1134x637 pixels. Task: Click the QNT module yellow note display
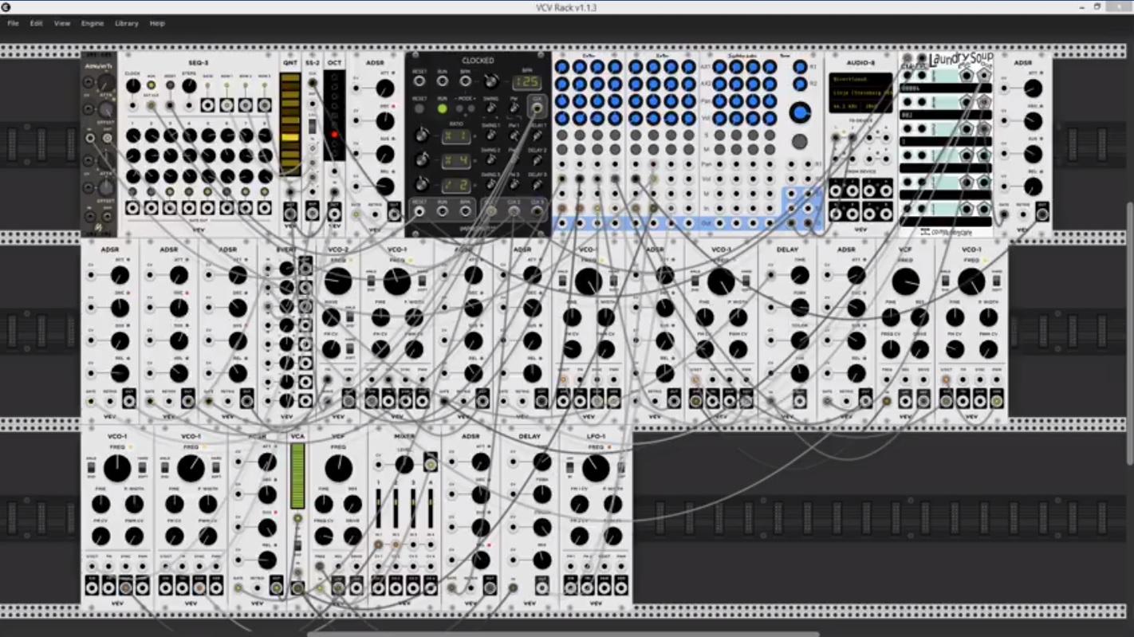click(290, 124)
